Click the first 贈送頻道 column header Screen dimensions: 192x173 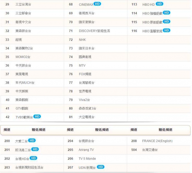[x=39, y=130]
